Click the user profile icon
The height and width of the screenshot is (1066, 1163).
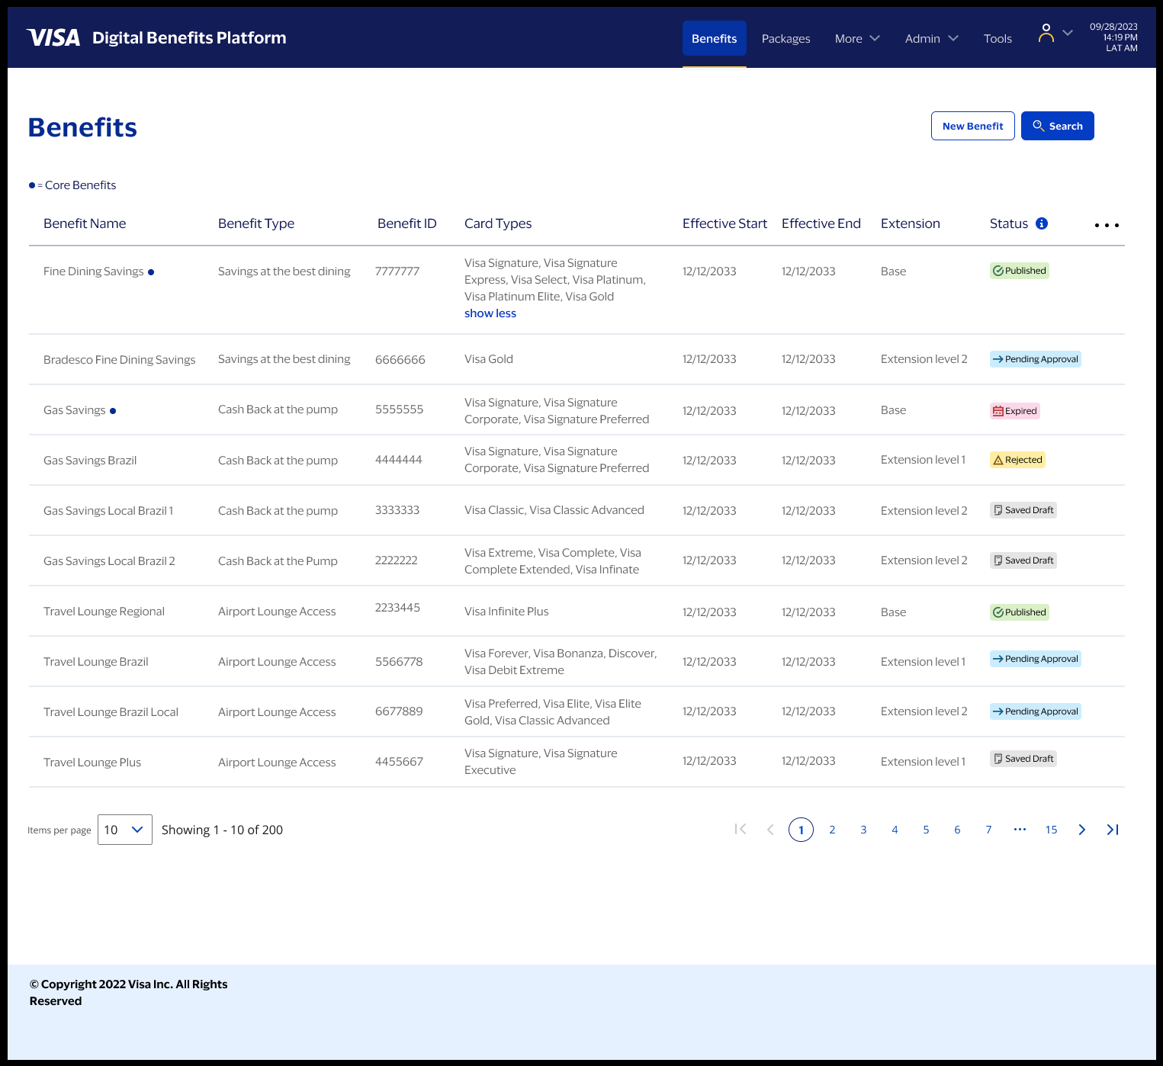tap(1046, 34)
